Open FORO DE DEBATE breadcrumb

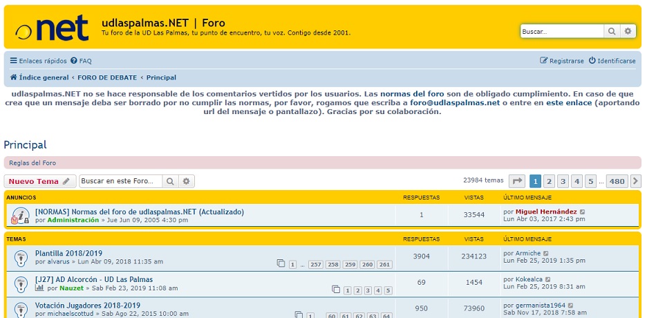point(107,77)
